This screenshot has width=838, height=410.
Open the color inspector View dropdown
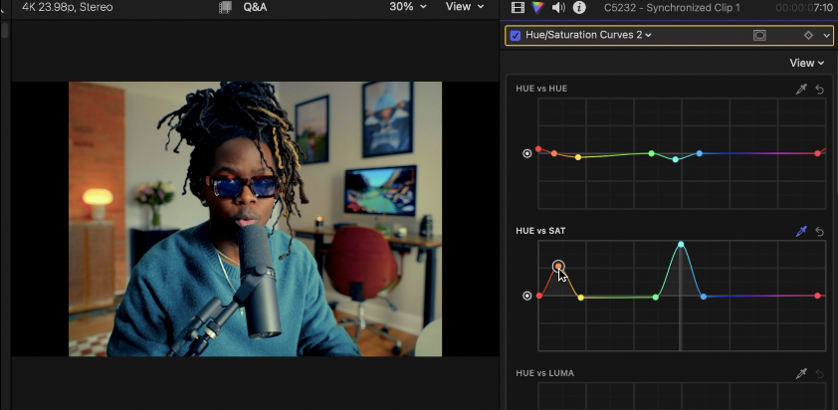point(807,63)
